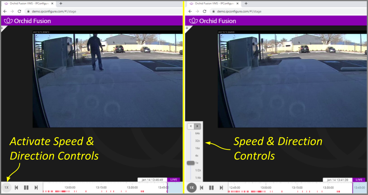368x195 pixels.
Task: View site lock info in right browser
Action: click(x=214, y=11)
